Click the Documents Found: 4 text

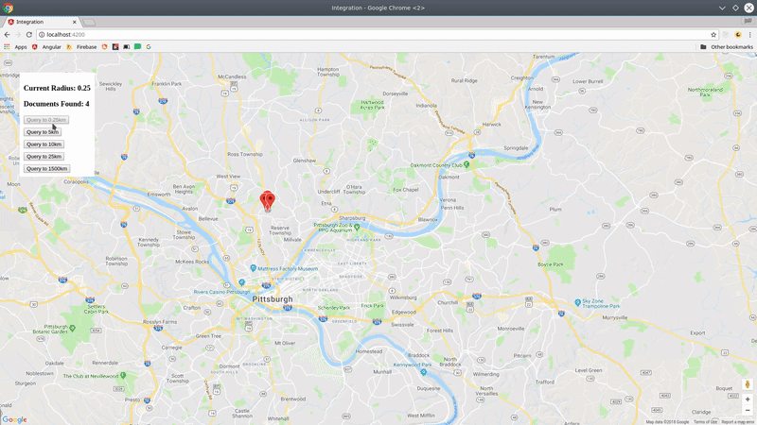(x=57, y=104)
